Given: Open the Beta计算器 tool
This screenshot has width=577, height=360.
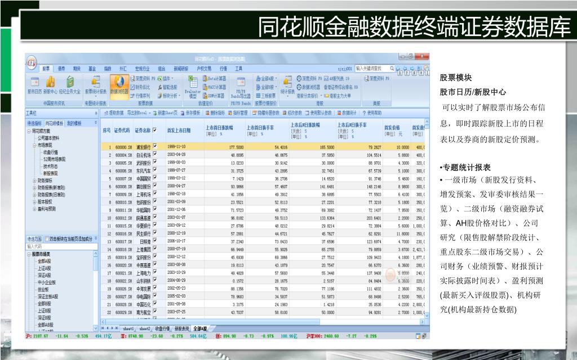Looking at the screenshot, I should 214,79.
